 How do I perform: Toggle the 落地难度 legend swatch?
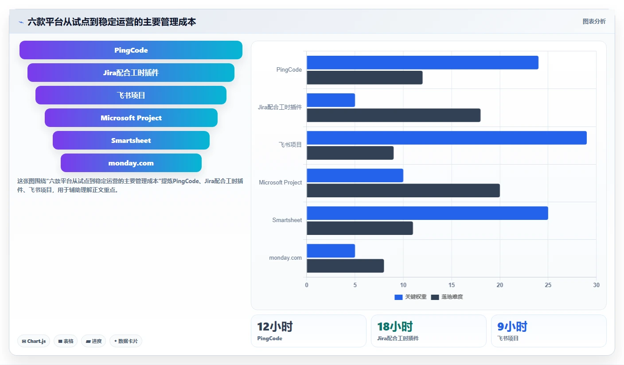[x=435, y=297]
